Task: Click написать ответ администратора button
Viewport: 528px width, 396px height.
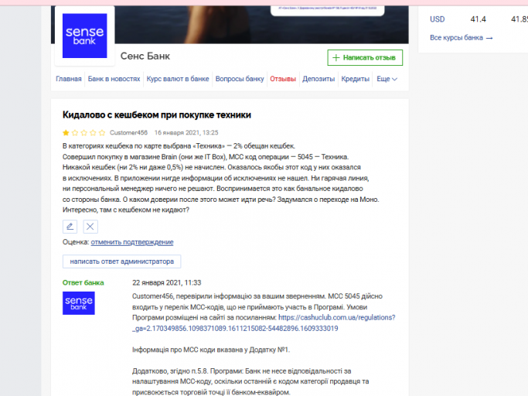Action: click(x=121, y=261)
